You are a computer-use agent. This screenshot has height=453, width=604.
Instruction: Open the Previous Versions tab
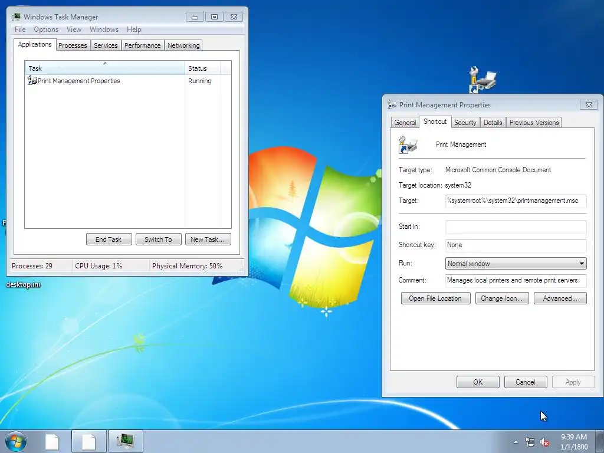(534, 123)
